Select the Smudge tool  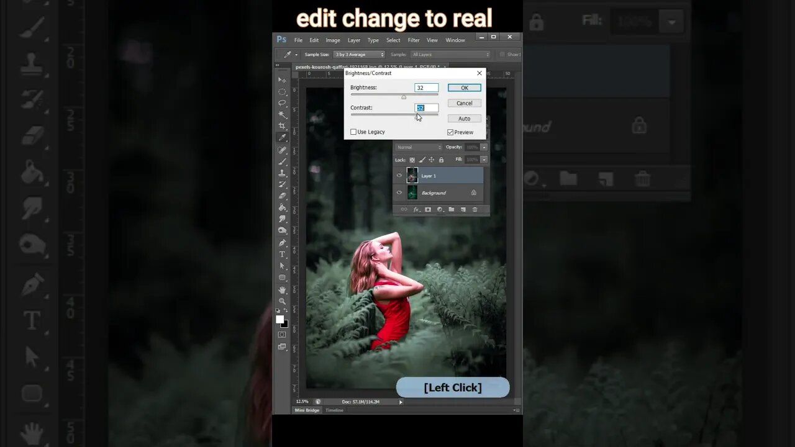(x=282, y=219)
